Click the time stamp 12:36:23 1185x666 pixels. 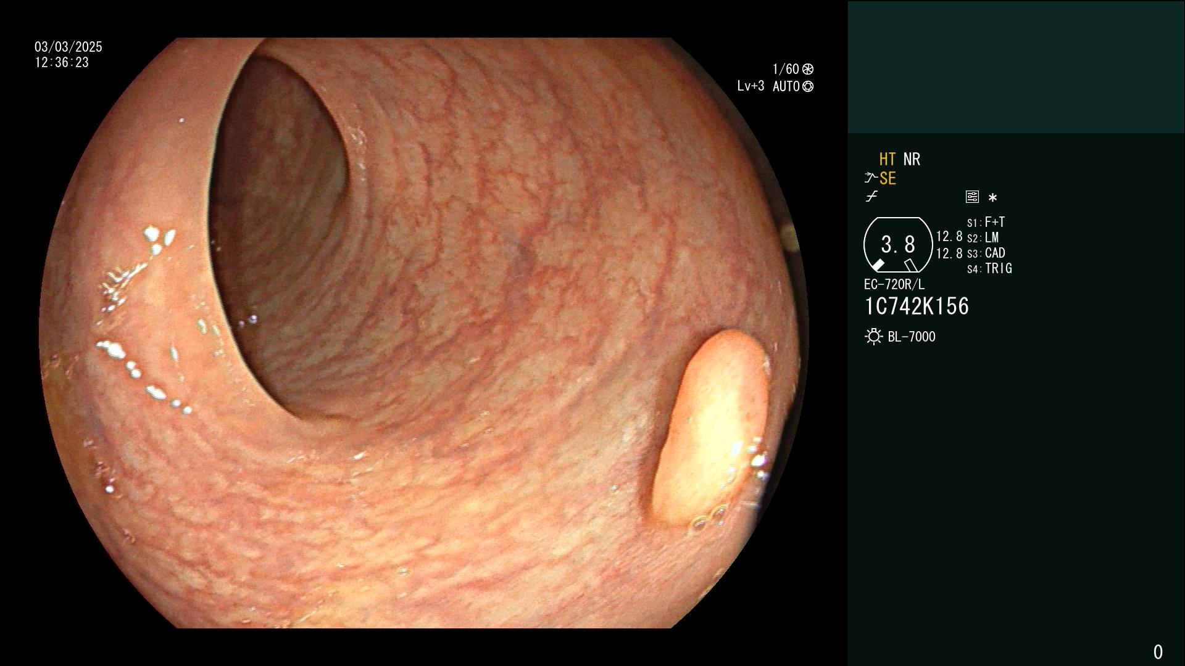62,62
